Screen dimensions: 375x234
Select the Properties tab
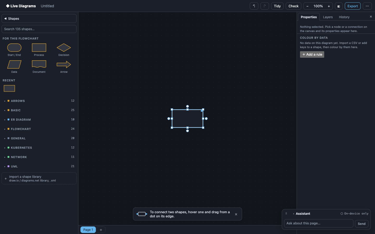pyautogui.click(x=309, y=17)
